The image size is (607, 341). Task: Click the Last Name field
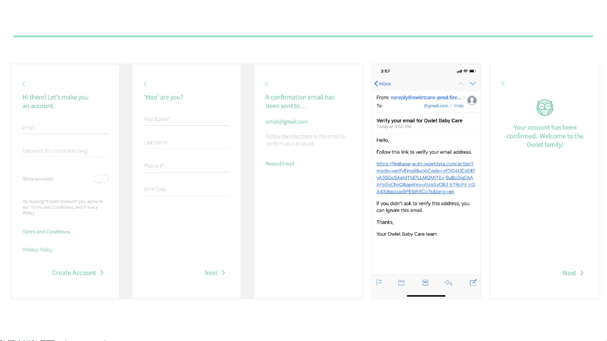(187, 143)
